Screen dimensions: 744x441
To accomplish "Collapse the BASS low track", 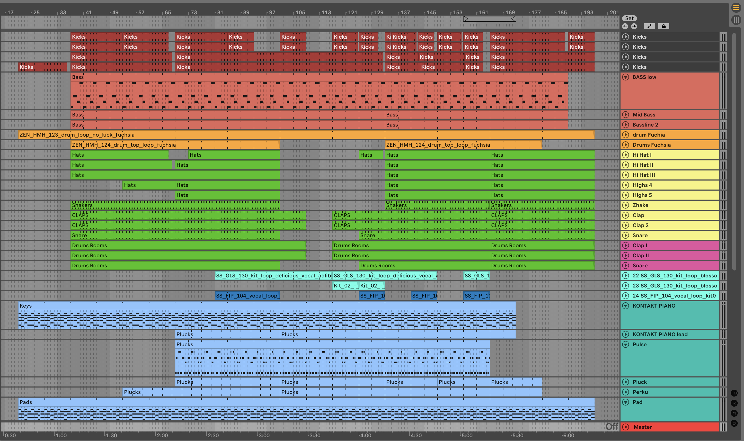I will [x=626, y=77].
